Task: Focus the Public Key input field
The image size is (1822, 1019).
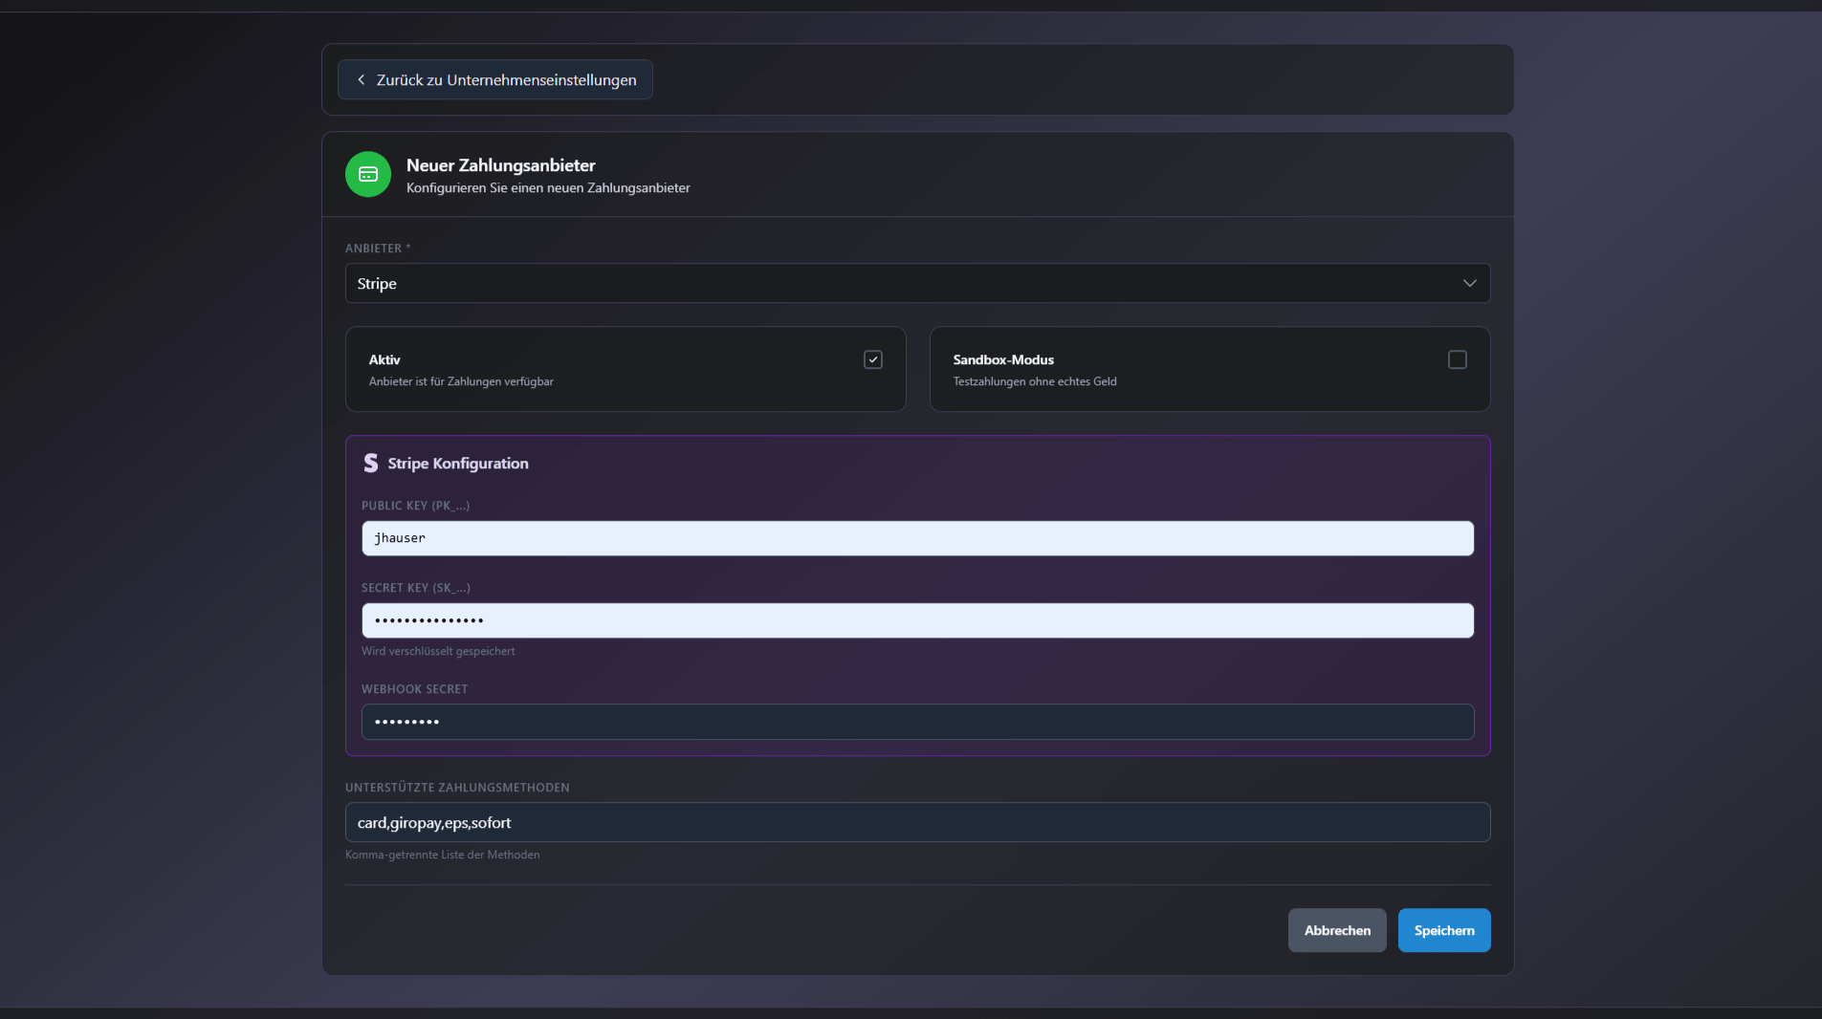Action: click(916, 538)
